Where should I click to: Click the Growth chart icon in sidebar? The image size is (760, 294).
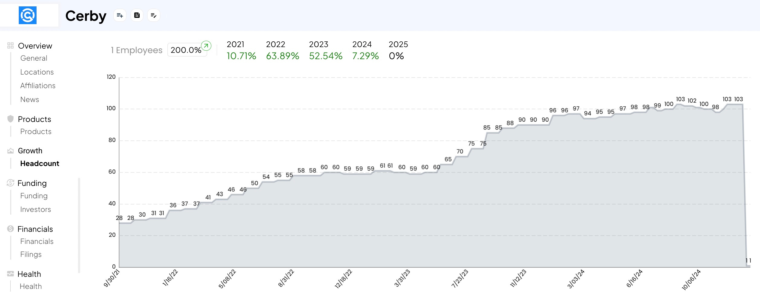(x=11, y=151)
